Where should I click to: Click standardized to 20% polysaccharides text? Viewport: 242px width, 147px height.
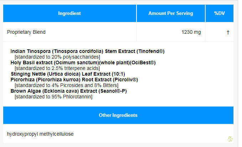pyautogui.click(x=57, y=57)
